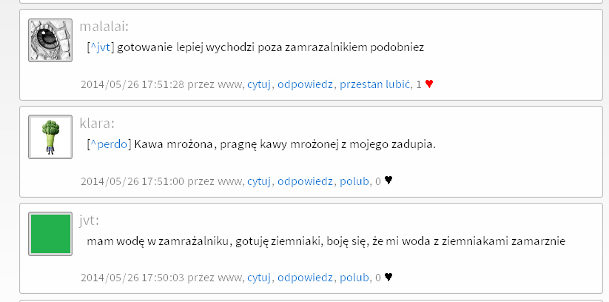The image size is (609, 302).
Task: Open the jvt username heading
Action: coord(90,220)
